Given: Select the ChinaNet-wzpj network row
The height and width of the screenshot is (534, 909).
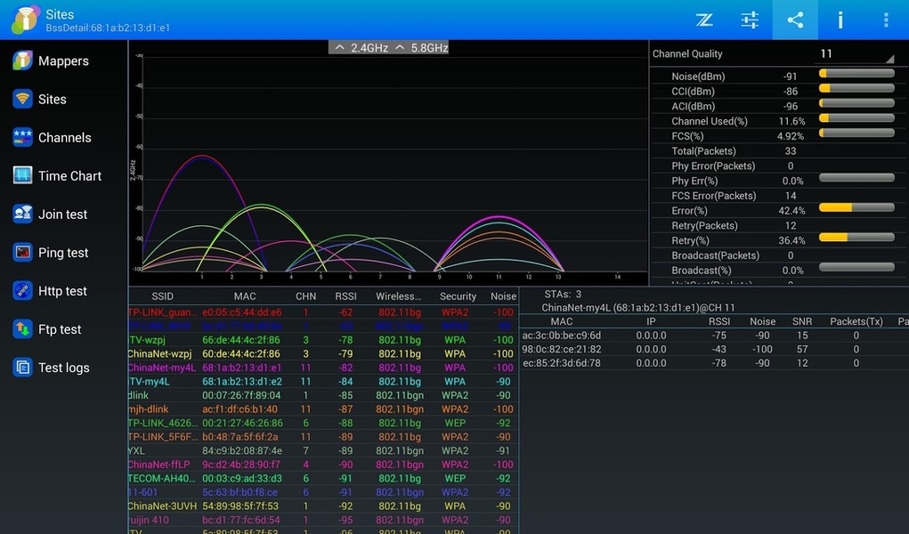Looking at the screenshot, I should point(323,353).
